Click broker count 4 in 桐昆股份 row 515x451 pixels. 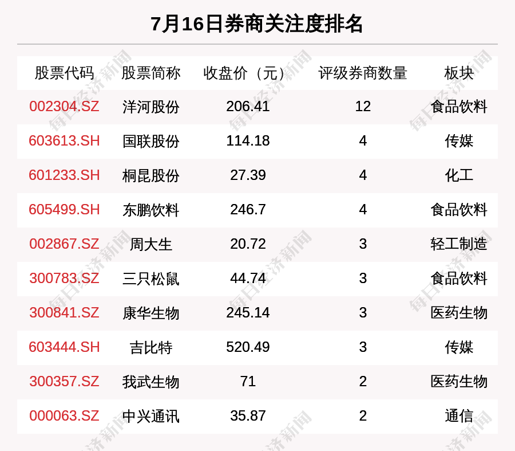(x=363, y=175)
